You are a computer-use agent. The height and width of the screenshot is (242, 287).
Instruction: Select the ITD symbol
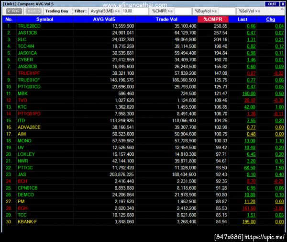pos(21,121)
